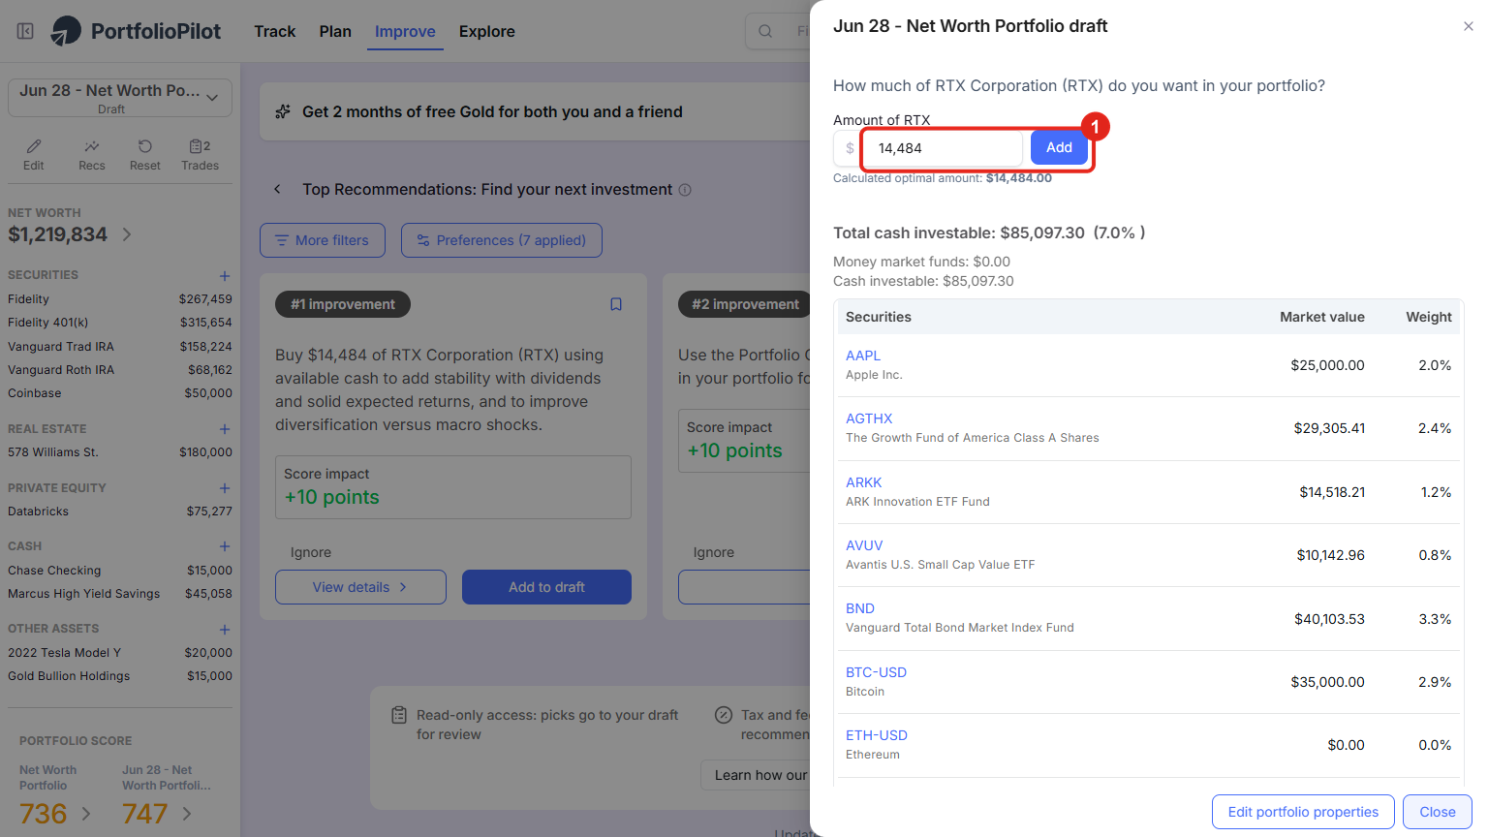Image resolution: width=1488 pixels, height=837 pixels.
Task: Add a new Cash account
Action: pyautogui.click(x=225, y=546)
